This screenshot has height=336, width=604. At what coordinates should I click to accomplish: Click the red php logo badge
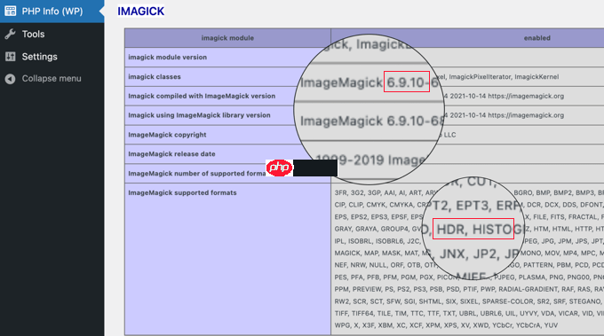pyautogui.click(x=279, y=168)
